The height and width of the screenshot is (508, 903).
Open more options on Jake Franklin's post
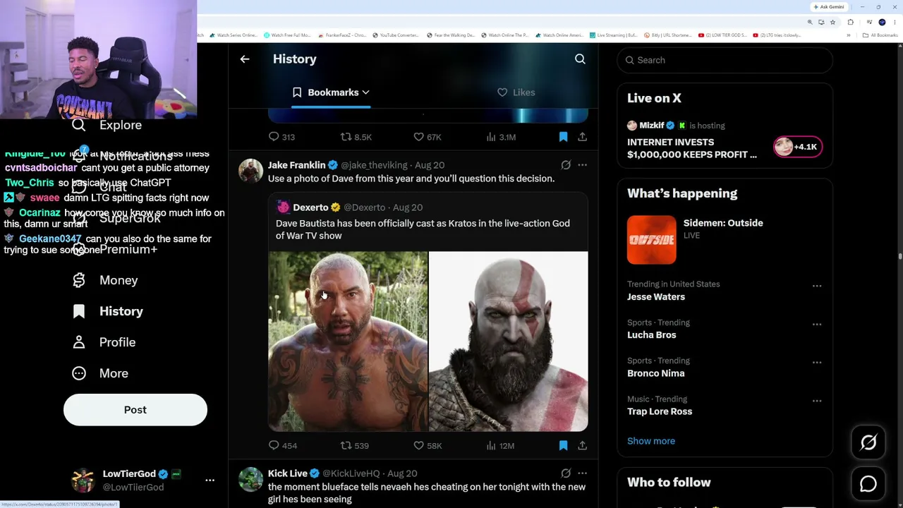tap(582, 165)
